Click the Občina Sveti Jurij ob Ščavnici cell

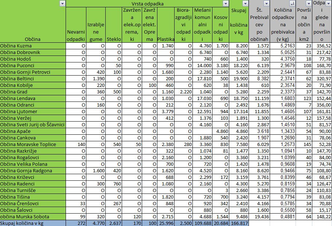[33, 125]
